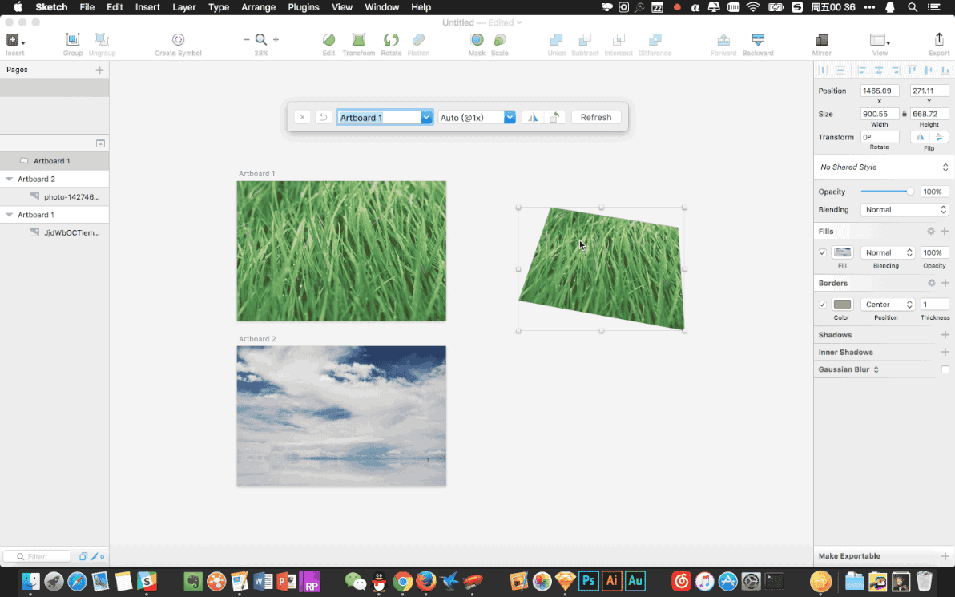Screen dimensions: 955x597
Task: Click the Intersect boolean icon
Action: click(x=619, y=40)
